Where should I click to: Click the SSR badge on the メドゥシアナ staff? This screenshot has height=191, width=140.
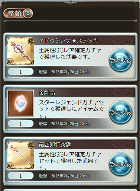click(x=31, y=41)
